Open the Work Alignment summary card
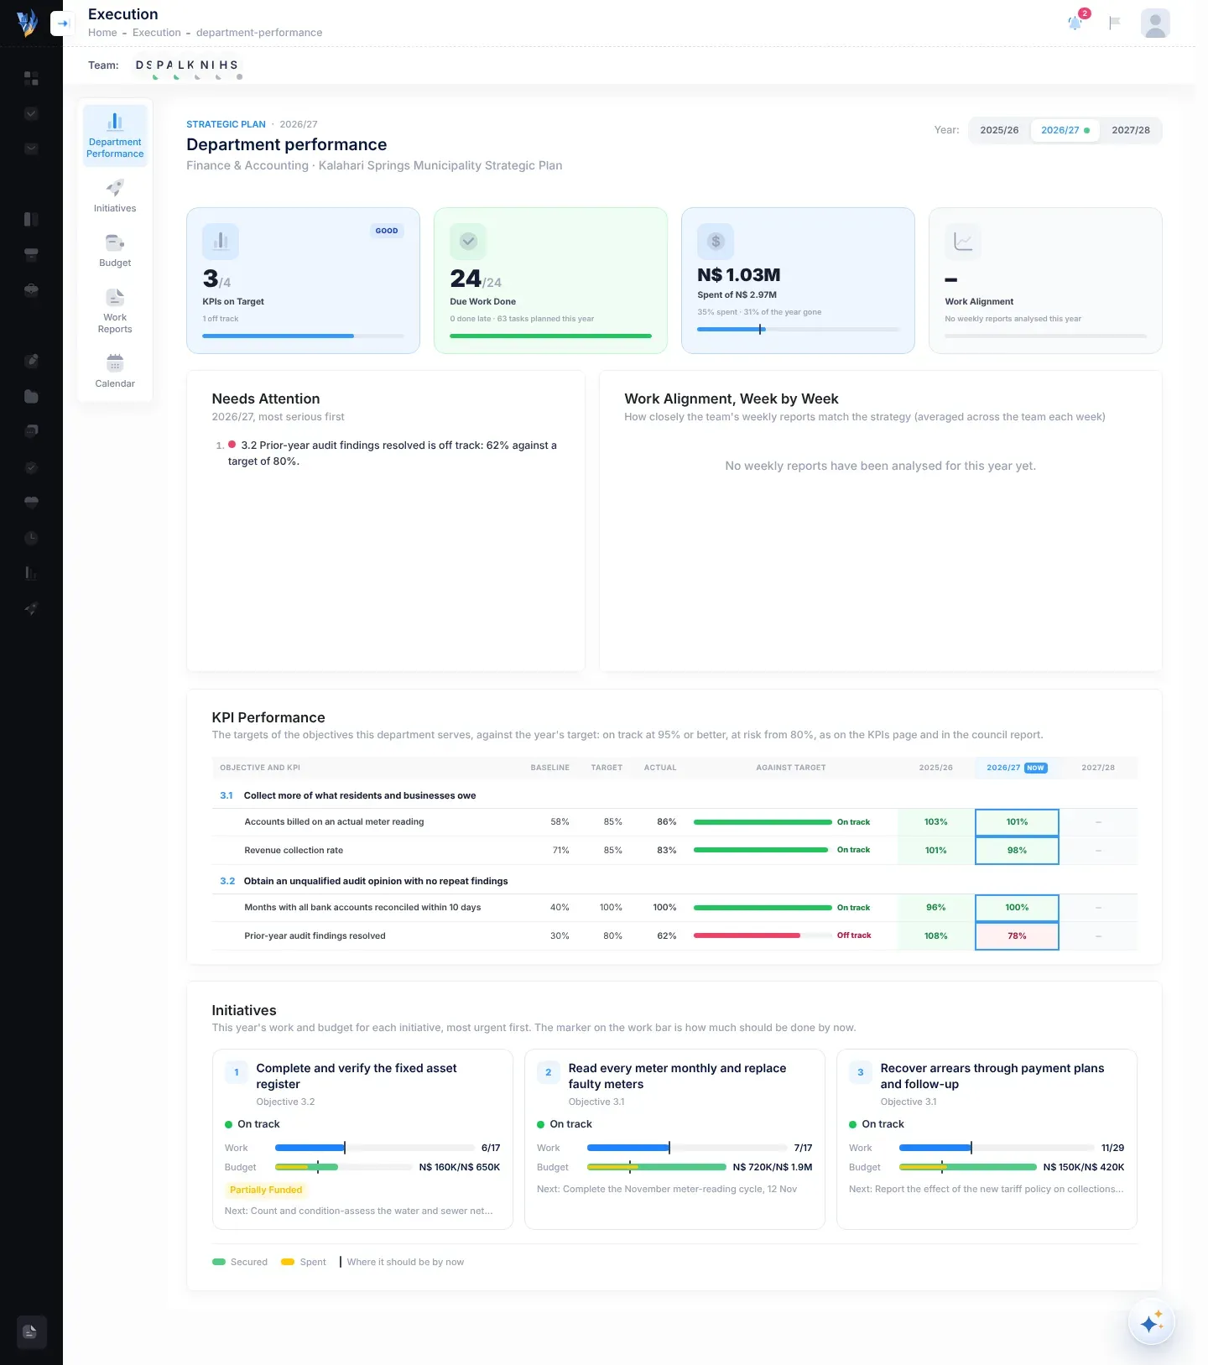1208x1365 pixels. click(x=1045, y=280)
